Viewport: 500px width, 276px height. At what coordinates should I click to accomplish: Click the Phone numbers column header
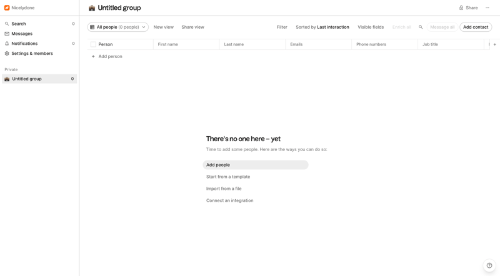(x=384, y=44)
